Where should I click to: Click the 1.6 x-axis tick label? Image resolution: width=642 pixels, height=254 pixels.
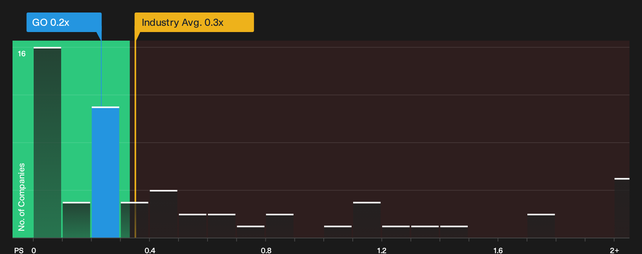tap(498, 250)
